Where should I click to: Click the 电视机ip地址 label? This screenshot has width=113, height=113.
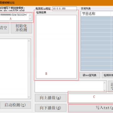[x=43, y=8]
